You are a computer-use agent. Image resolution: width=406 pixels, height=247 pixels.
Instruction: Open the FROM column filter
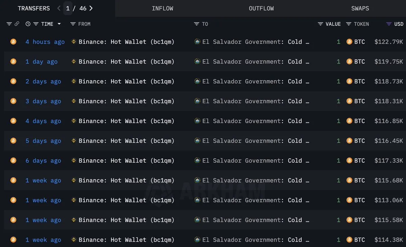click(x=73, y=24)
